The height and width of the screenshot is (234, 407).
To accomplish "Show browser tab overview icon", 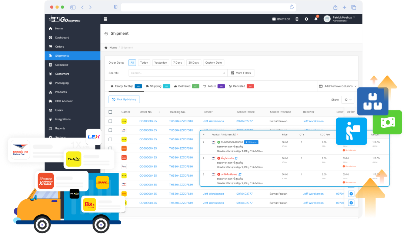I will pos(354,7).
